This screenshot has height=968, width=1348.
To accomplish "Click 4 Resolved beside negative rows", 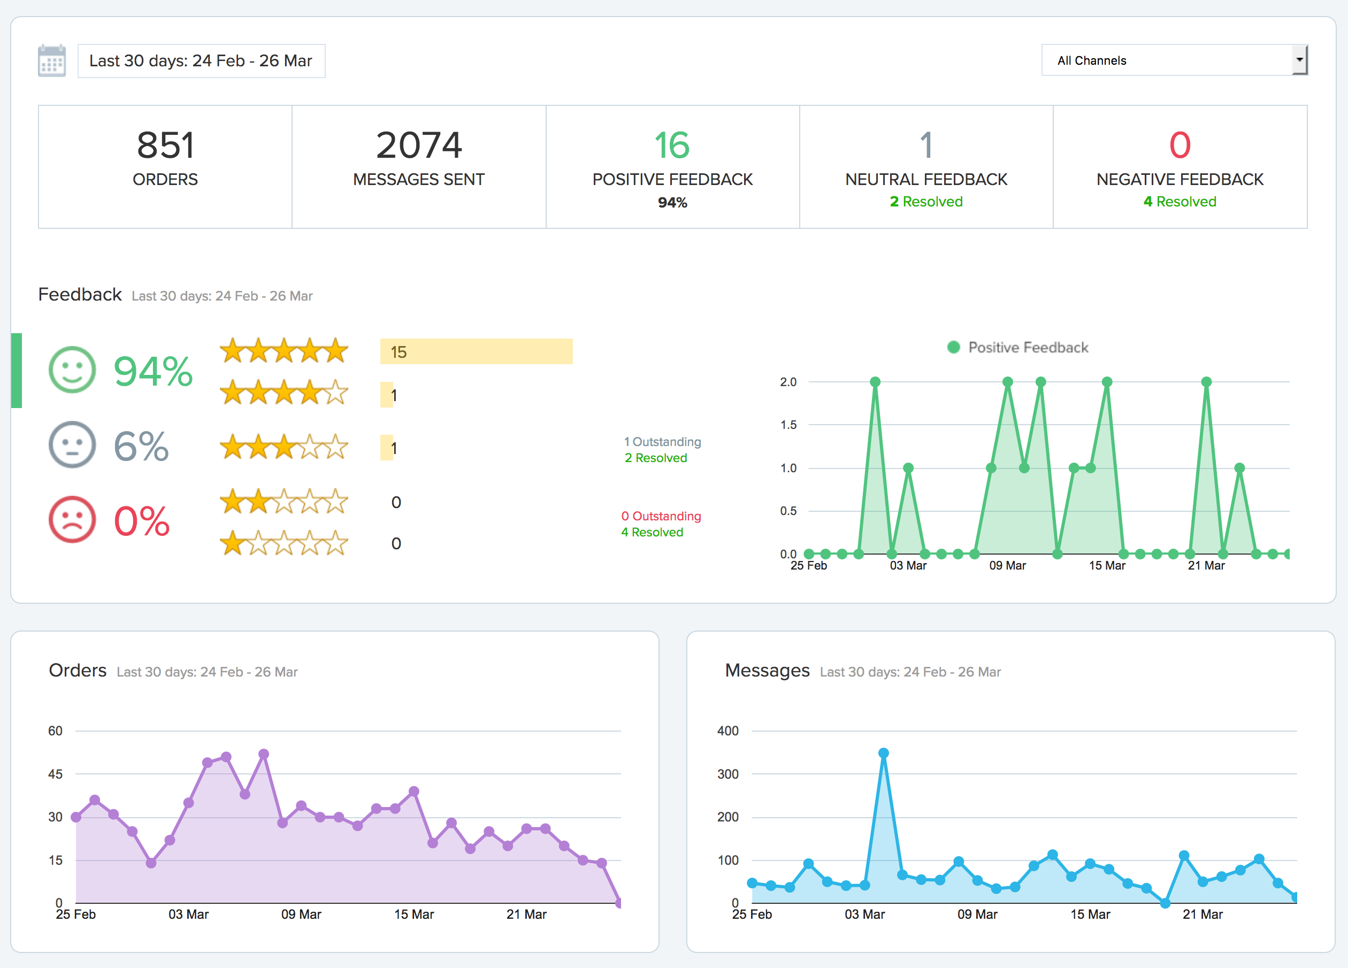I will point(652,532).
